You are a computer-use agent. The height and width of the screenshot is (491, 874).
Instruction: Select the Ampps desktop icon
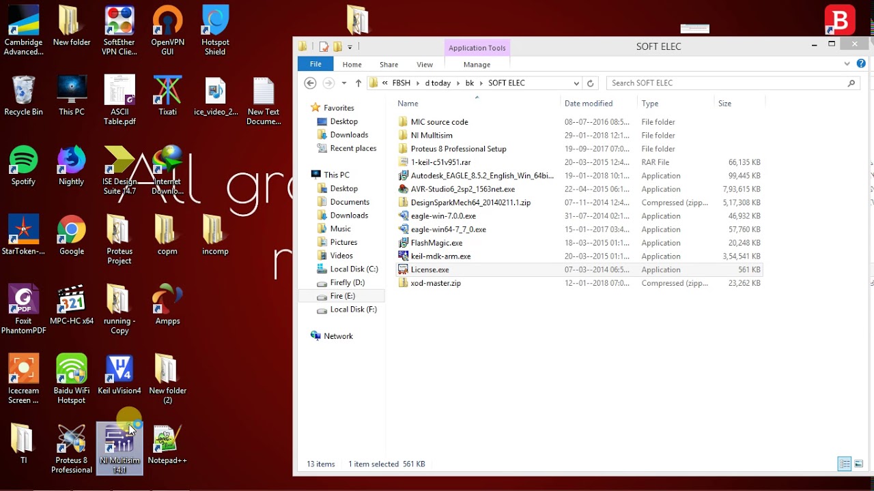tap(167, 305)
